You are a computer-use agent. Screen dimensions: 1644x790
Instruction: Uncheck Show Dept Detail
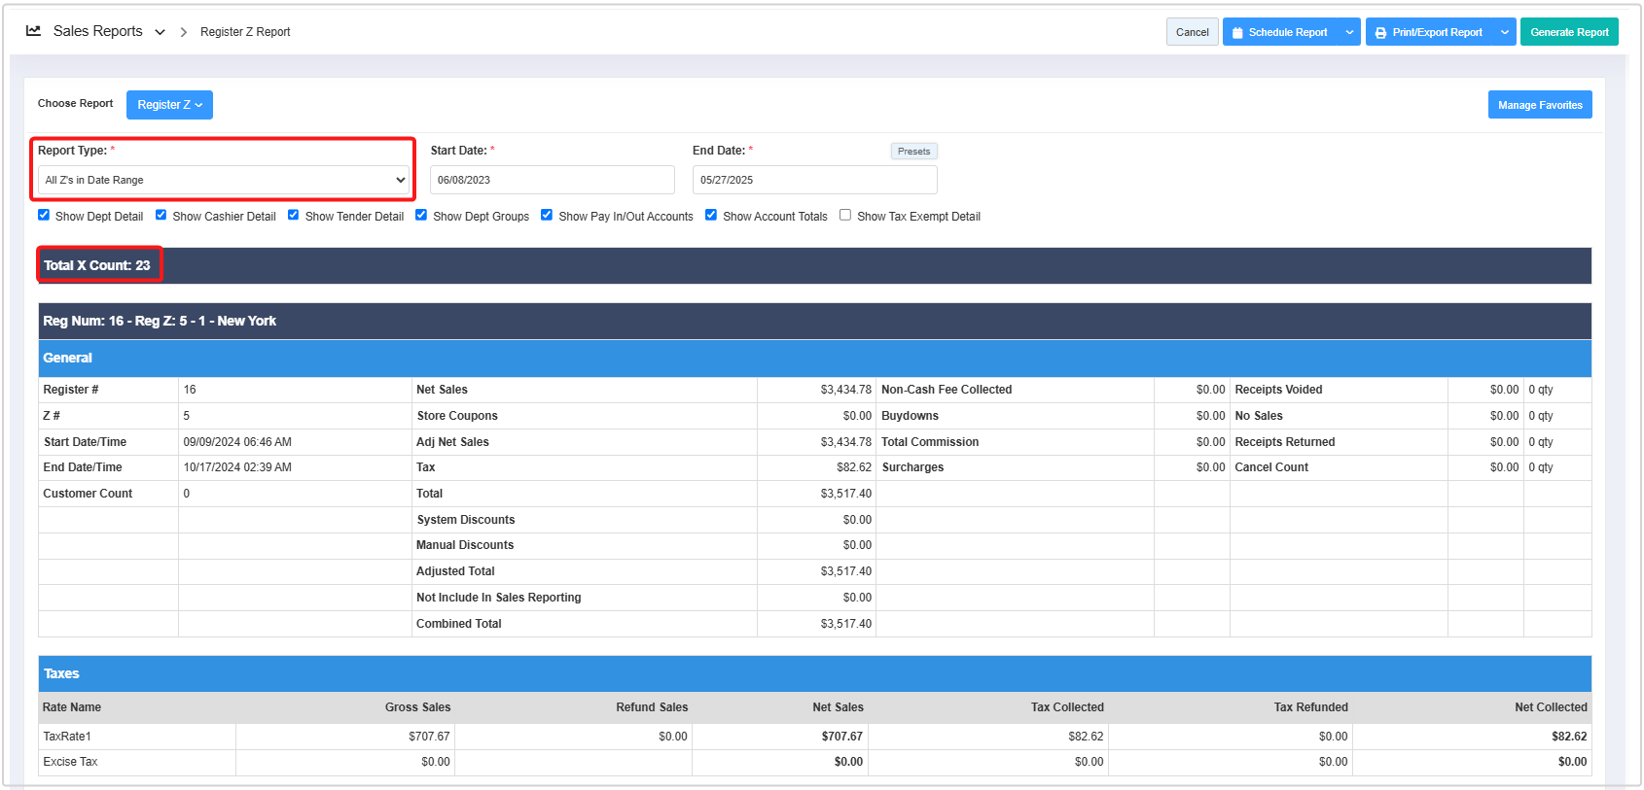tap(44, 216)
